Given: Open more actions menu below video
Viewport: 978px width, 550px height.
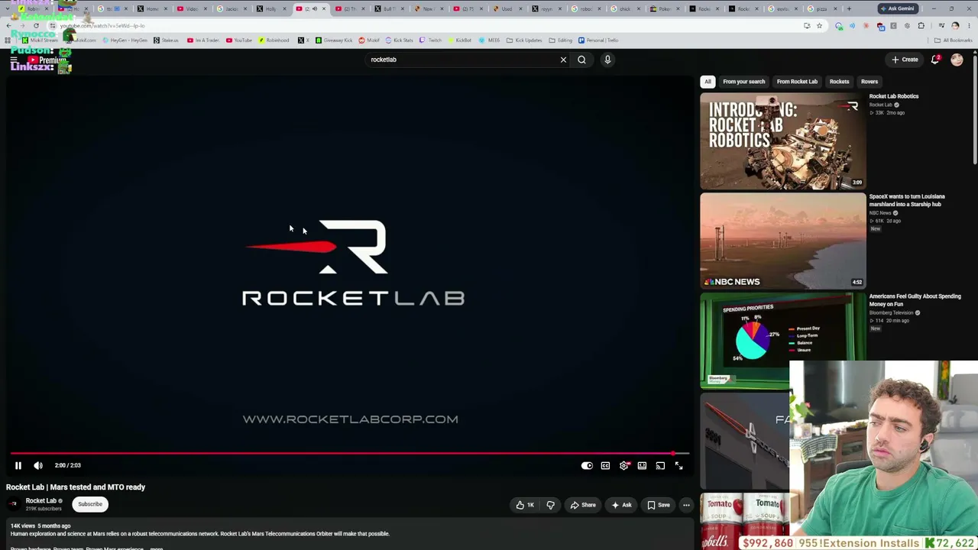Looking at the screenshot, I should pos(686,505).
